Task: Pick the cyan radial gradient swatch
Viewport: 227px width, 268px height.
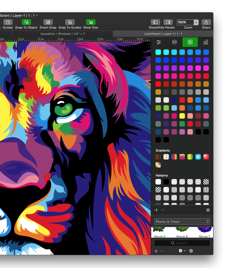Action: tap(198, 157)
